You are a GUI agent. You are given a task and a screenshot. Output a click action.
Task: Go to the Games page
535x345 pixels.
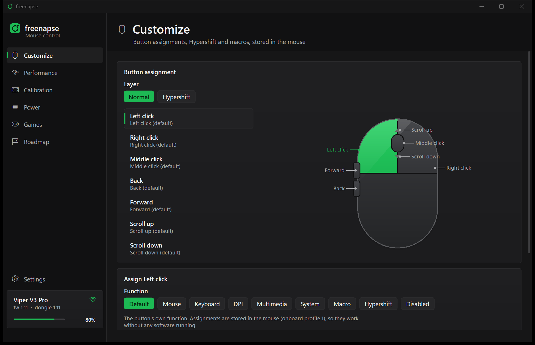point(55,124)
